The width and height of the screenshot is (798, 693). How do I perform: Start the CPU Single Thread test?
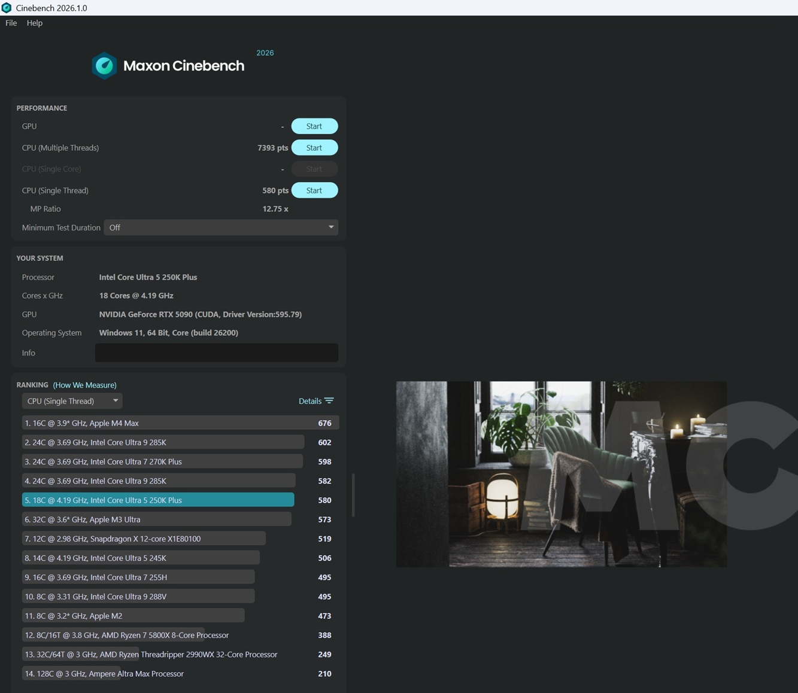(314, 190)
